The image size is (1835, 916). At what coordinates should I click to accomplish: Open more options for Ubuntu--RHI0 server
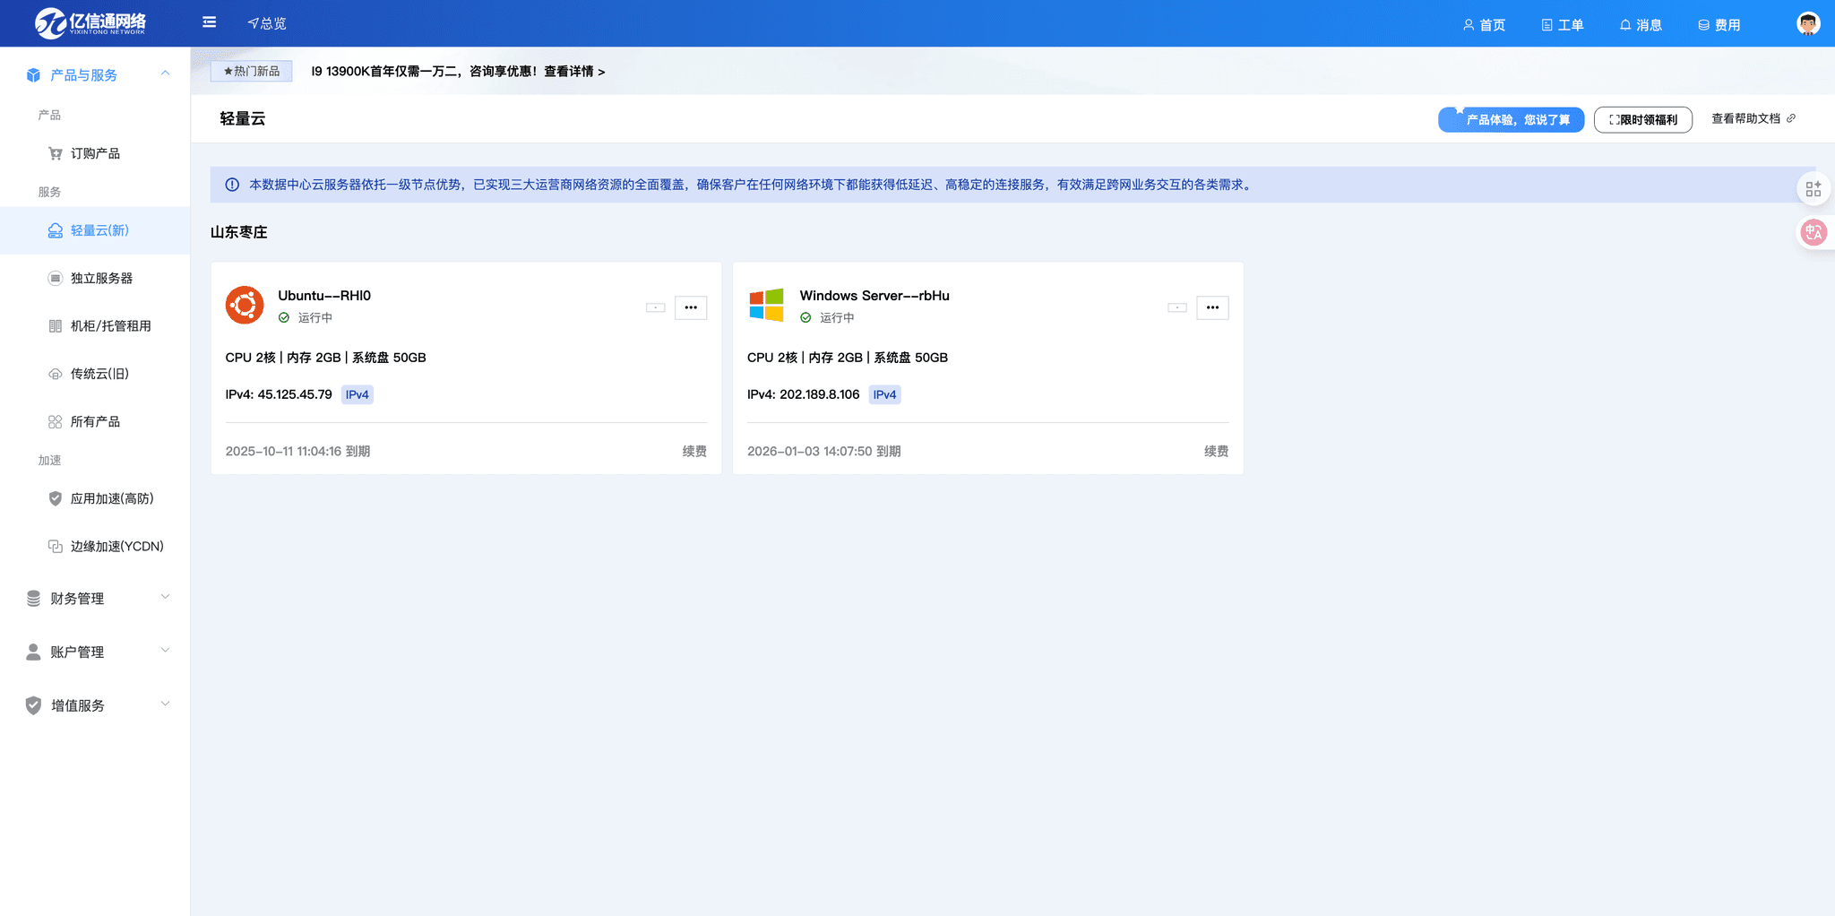pyautogui.click(x=690, y=307)
